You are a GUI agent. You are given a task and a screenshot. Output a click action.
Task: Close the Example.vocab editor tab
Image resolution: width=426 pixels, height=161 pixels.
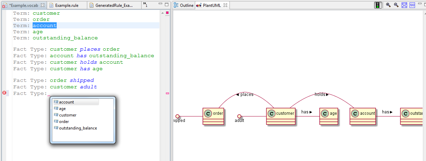(43, 5)
